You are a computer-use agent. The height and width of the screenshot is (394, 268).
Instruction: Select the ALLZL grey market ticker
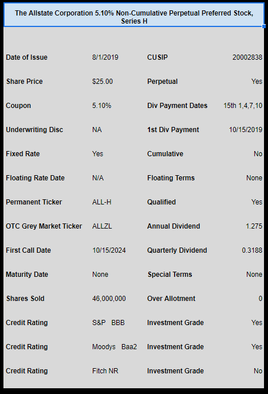point(102,226)
